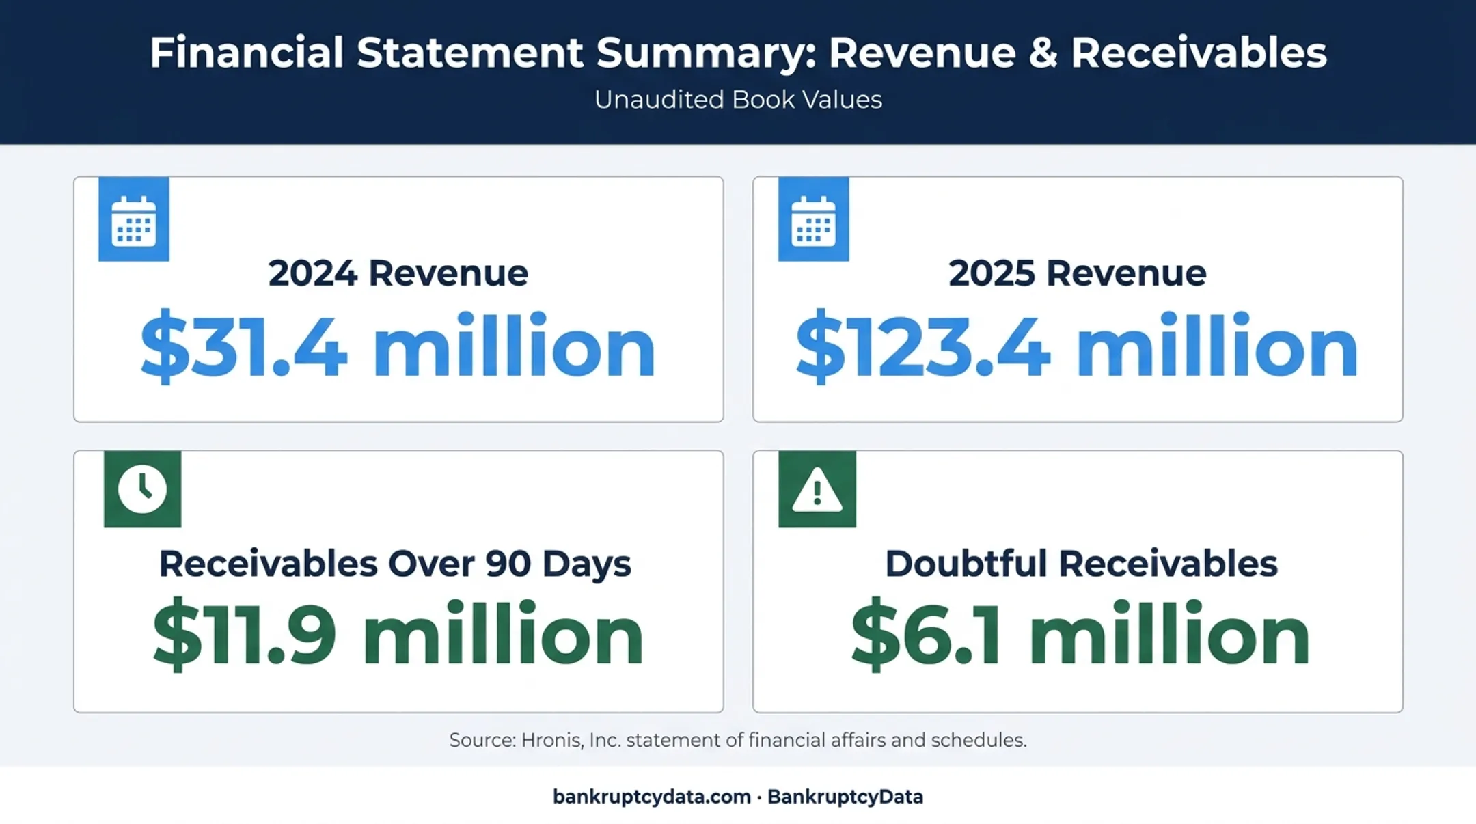Select the "Doubtful Receivables" label
This screenshot has height=824, width=1476.
[1081, 564]
